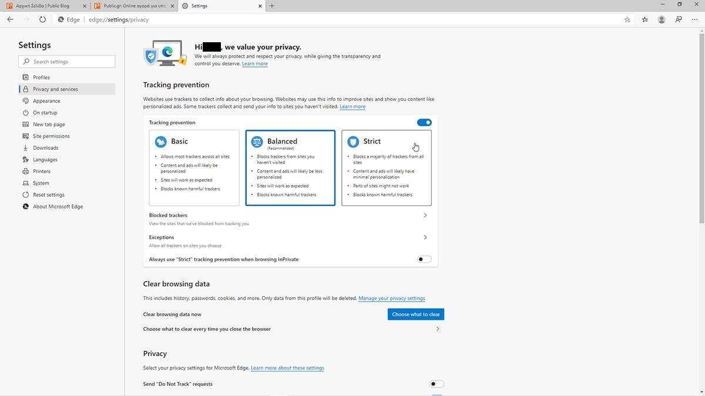Select the Basic tracking prevention card
The image size is (705, 396).
pyautogui.click(x=194, y=168)
